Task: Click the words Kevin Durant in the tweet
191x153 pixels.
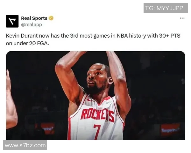Action: 22,36
